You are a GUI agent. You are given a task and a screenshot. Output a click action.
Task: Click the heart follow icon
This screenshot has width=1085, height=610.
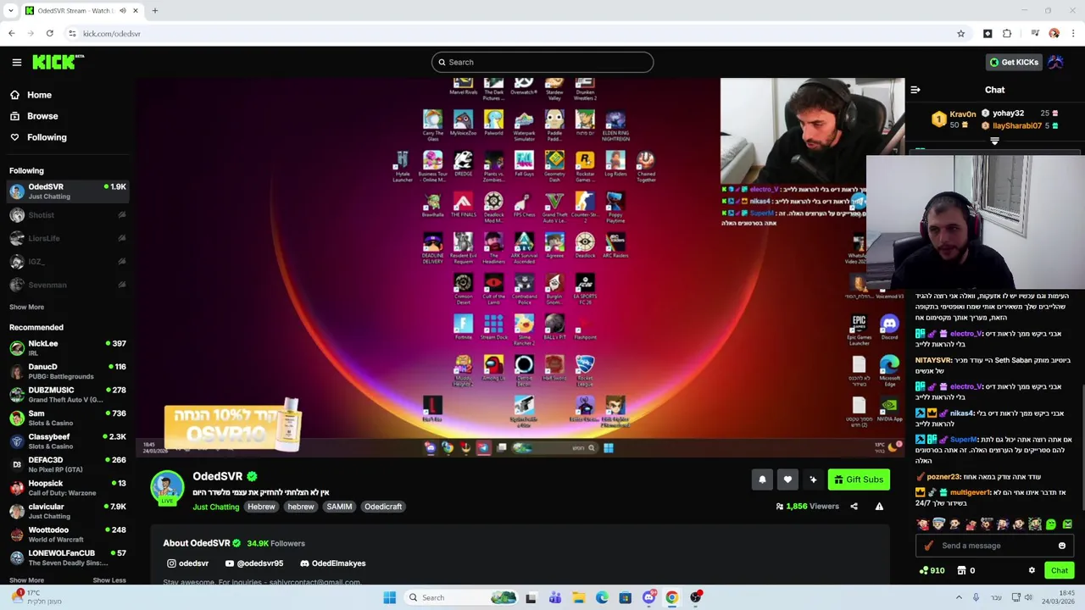pos(787,480)
